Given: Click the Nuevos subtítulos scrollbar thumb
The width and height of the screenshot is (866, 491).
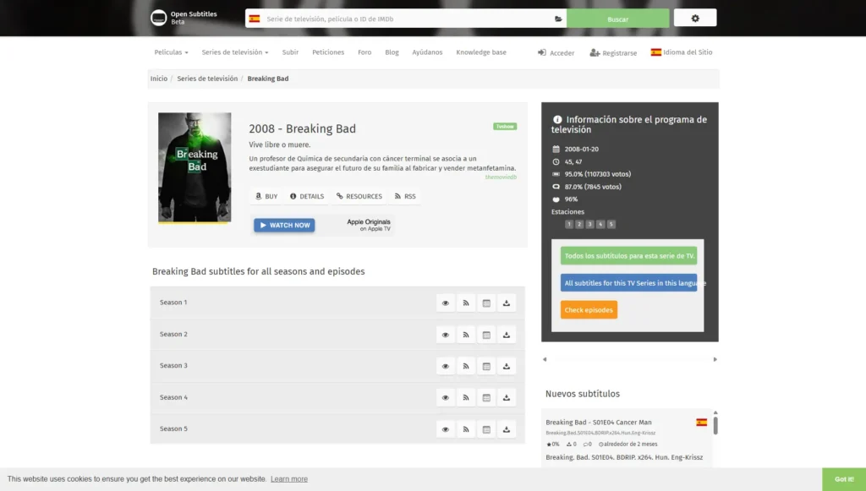Looking at the screenshot, I should click(715, 426).
